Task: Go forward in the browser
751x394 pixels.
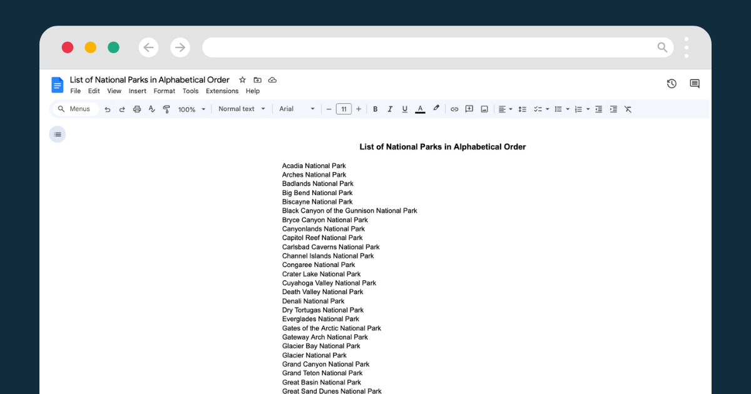Action: point(180,48)
